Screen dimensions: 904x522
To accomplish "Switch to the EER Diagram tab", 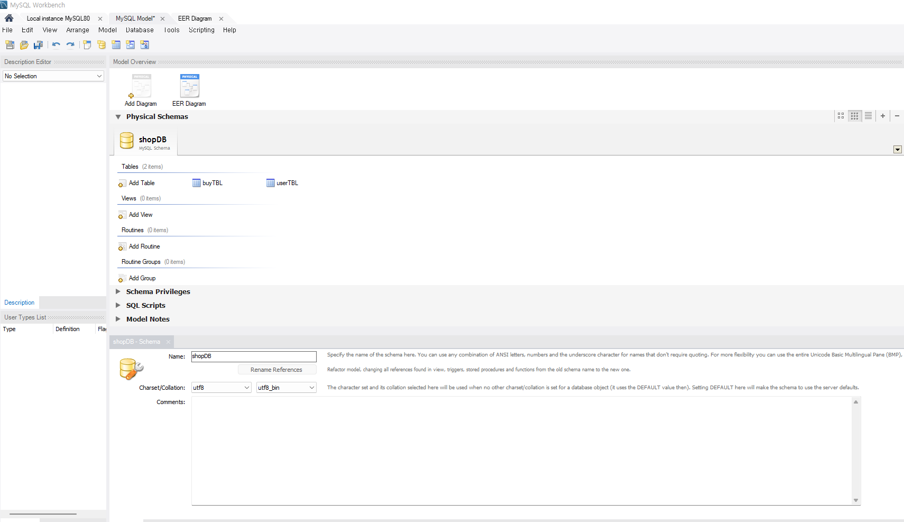I will (x=195, y=19).
